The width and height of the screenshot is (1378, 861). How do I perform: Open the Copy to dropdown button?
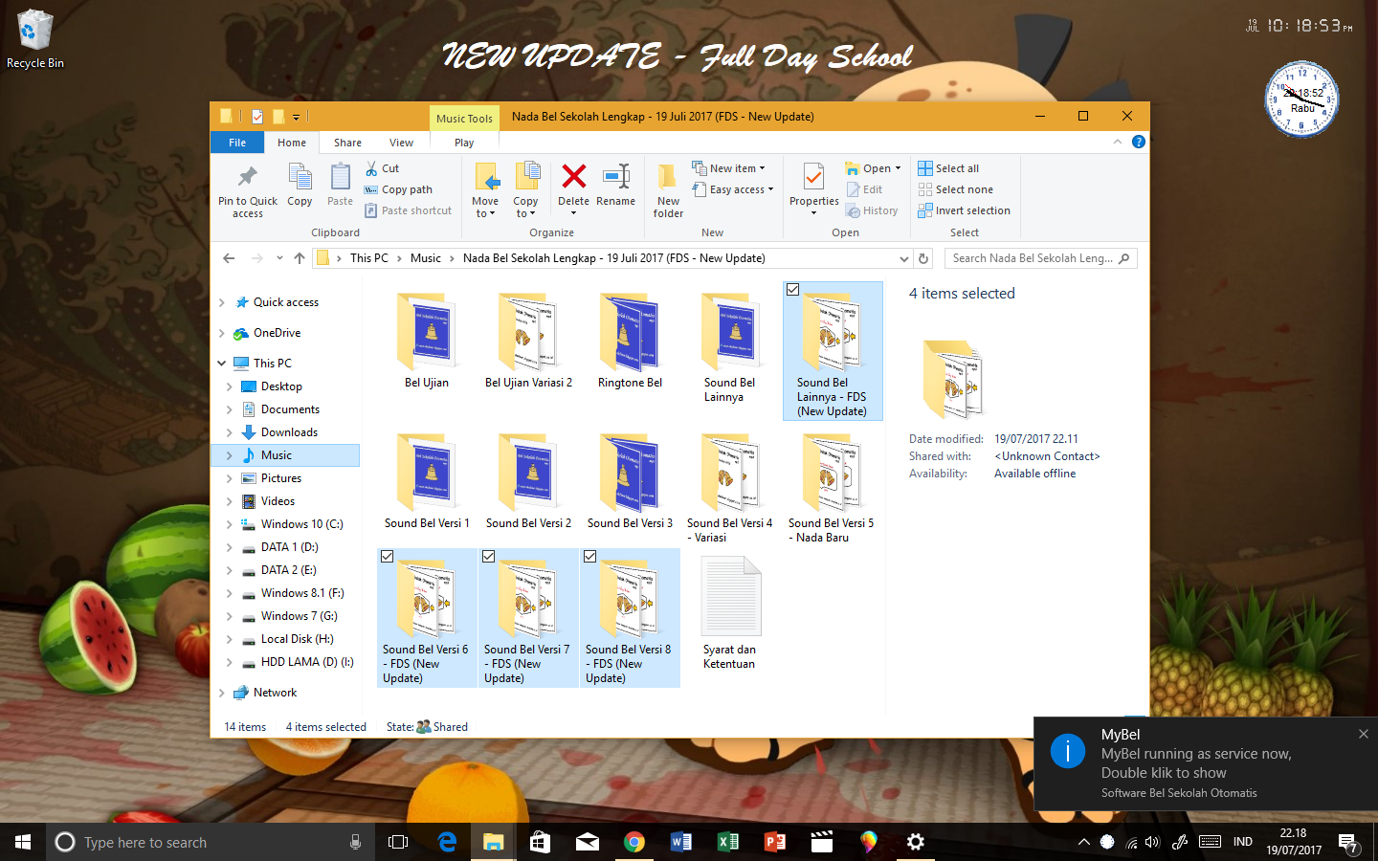click(x=525, y=208)
